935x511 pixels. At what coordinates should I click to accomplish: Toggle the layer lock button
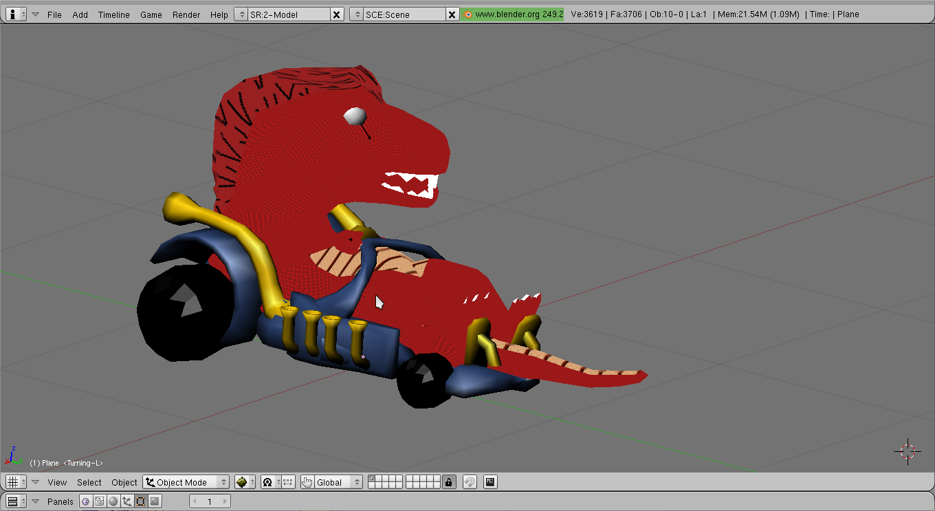pyautogui.click(x=449, y=482)
